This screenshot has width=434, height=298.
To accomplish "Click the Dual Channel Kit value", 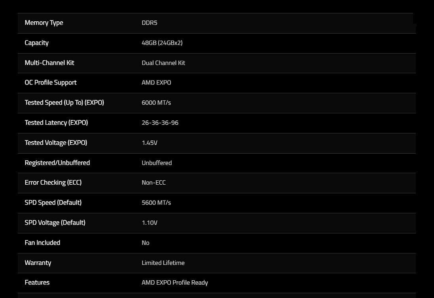I will point(163,63).
